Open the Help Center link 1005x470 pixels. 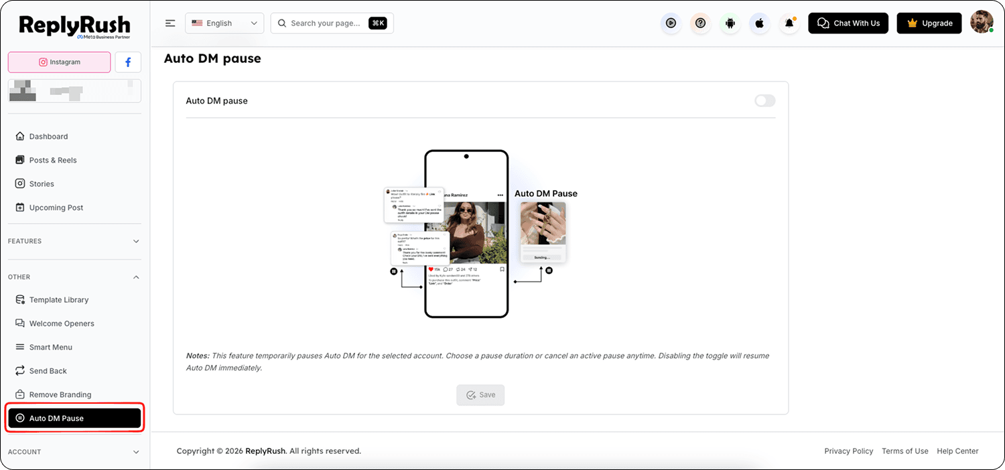pyautogui.click(x=958, y=451)
